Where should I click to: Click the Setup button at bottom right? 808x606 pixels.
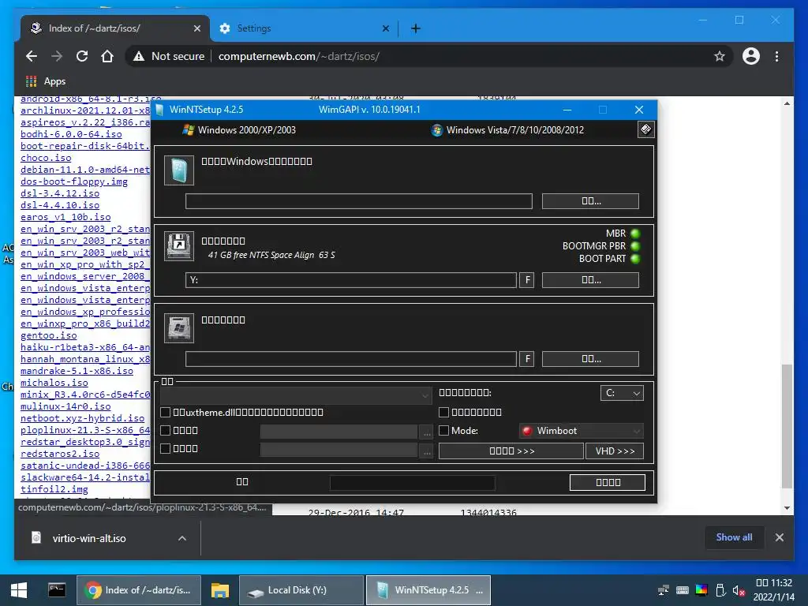tap(608, 482)
